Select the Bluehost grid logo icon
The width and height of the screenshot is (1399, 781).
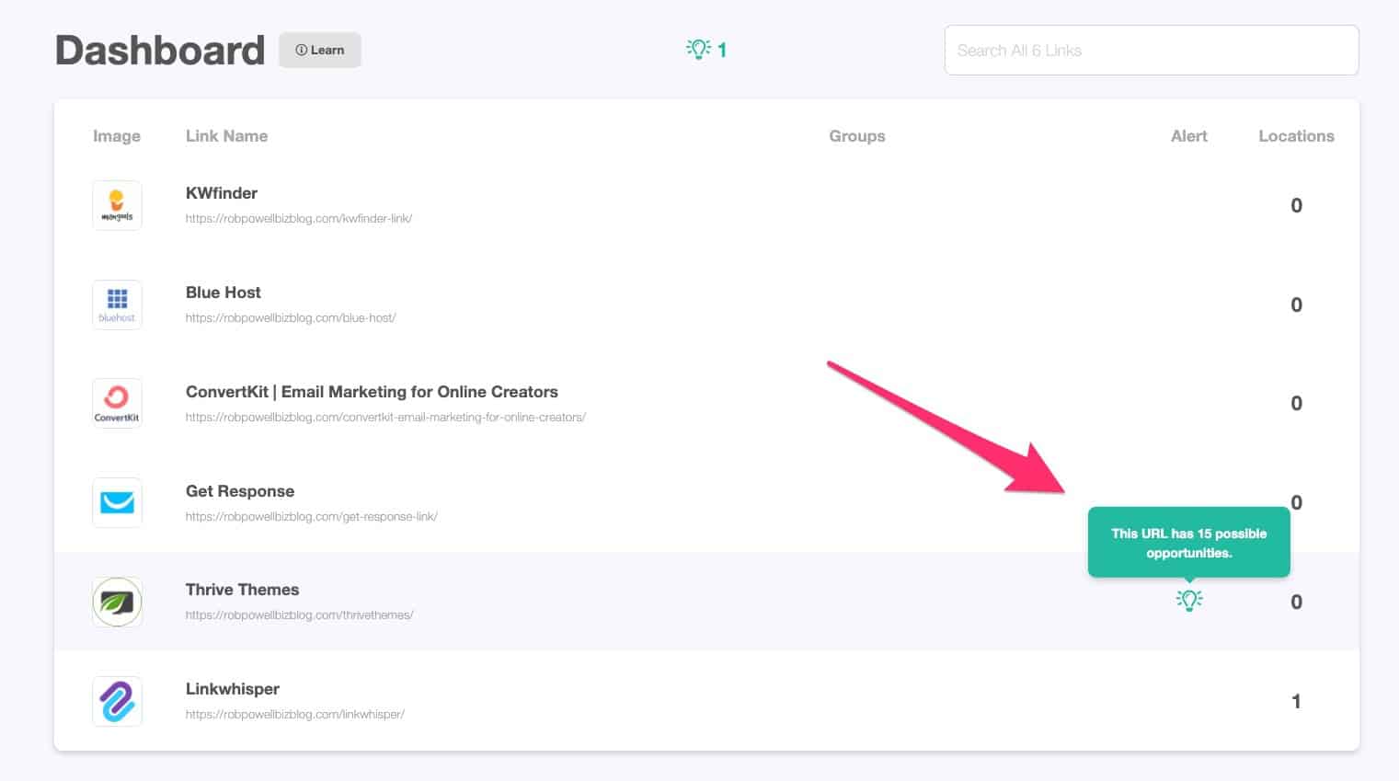(x=117, y=304)
